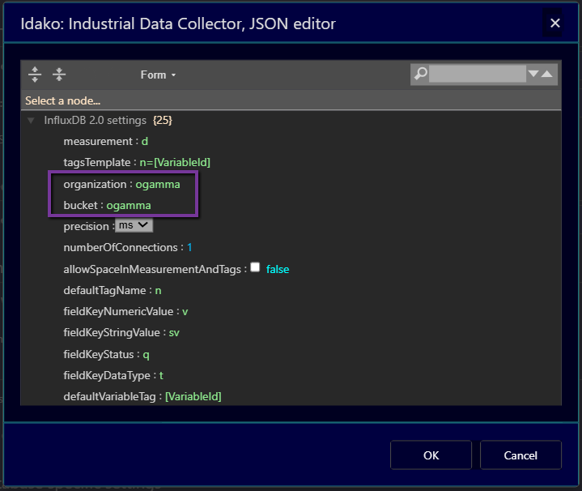This screenshot has height=491, width=582.
Task: Click the measurement value d
Action: [145, 142]
